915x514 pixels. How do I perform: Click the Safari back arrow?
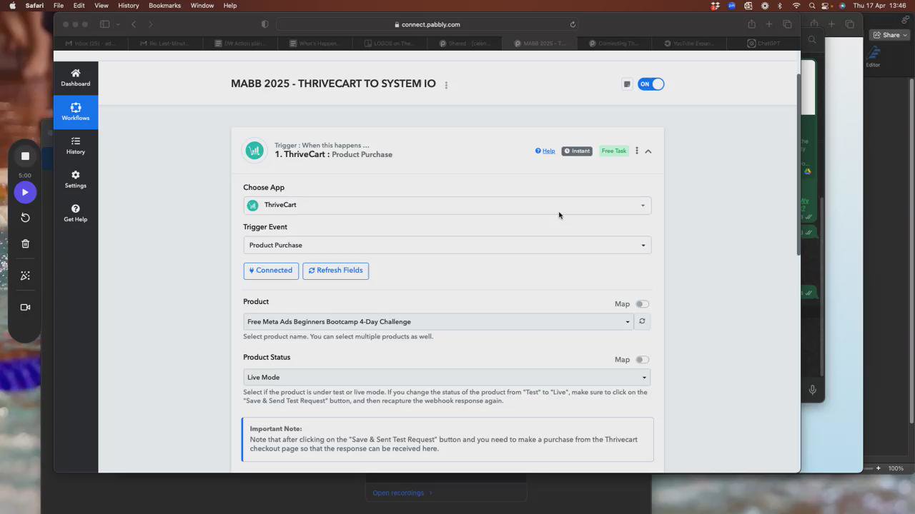(134, 24)
